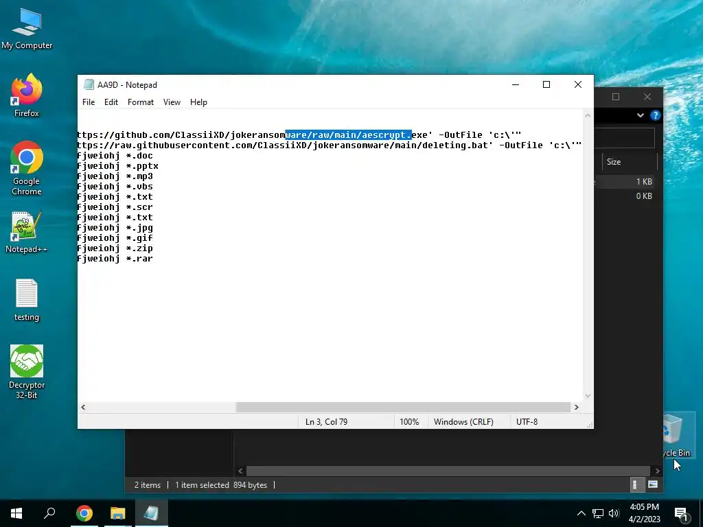This screenshot has height=527, width=703.
Task: Click on the line ending in *.doc
Action: click(115, 156)
